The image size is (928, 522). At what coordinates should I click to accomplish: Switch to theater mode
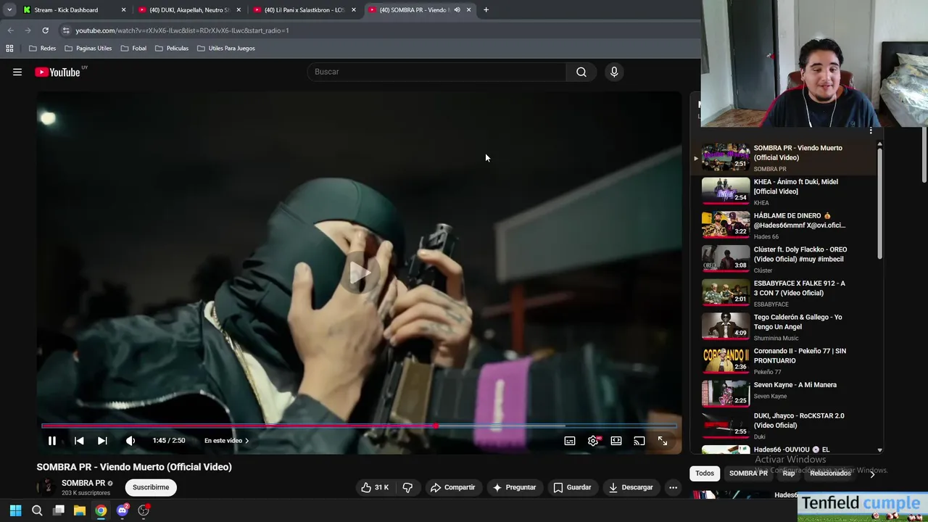pos(616,441)
